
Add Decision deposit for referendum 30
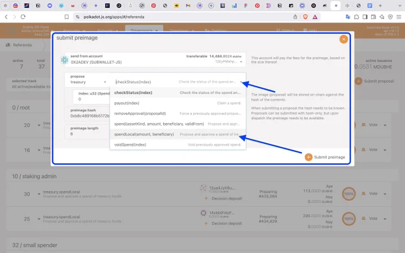223,198
